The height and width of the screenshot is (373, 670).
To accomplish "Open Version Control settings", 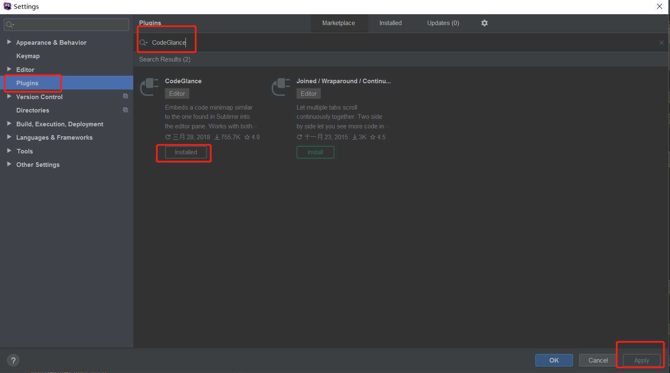I will [39, 97].
